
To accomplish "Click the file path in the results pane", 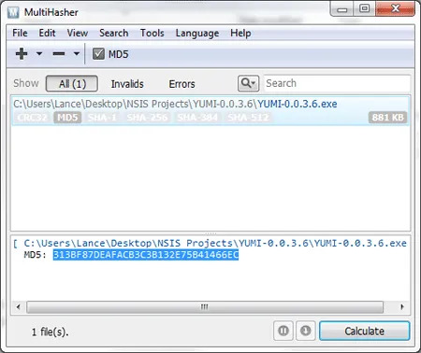I will click(215, 243).
